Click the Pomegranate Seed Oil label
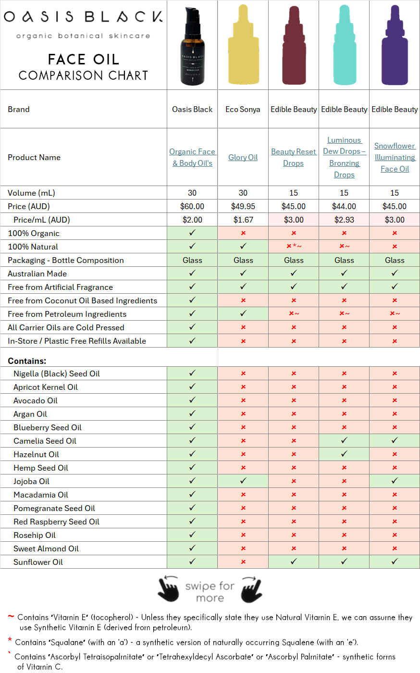The image size is (420, 673). 54,508
